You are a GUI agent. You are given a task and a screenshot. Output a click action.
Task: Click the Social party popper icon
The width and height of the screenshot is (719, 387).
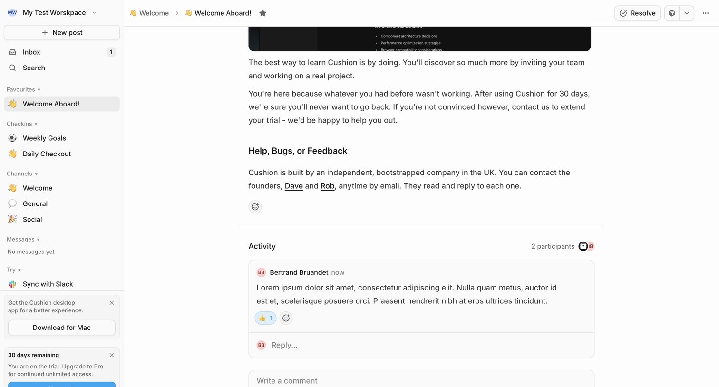coord(12,220)
